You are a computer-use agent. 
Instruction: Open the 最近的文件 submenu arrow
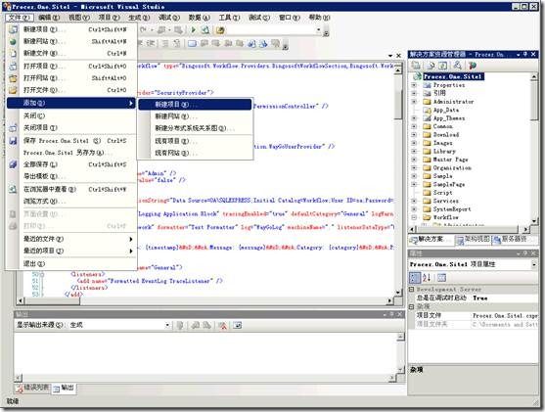pos(131,239)
